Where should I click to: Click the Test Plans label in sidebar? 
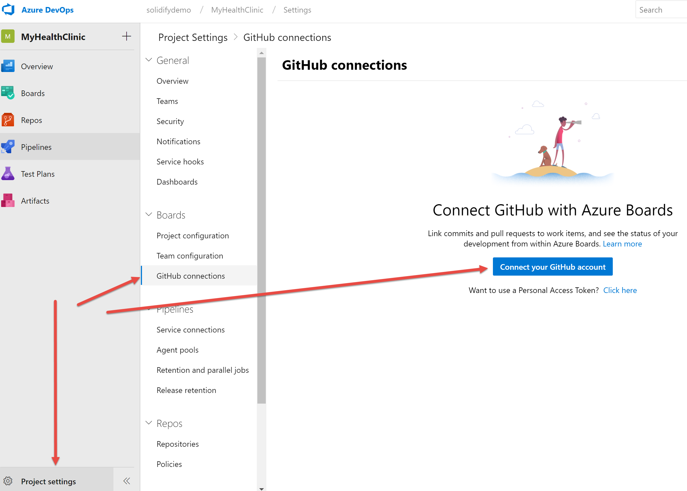pos(38,174)
